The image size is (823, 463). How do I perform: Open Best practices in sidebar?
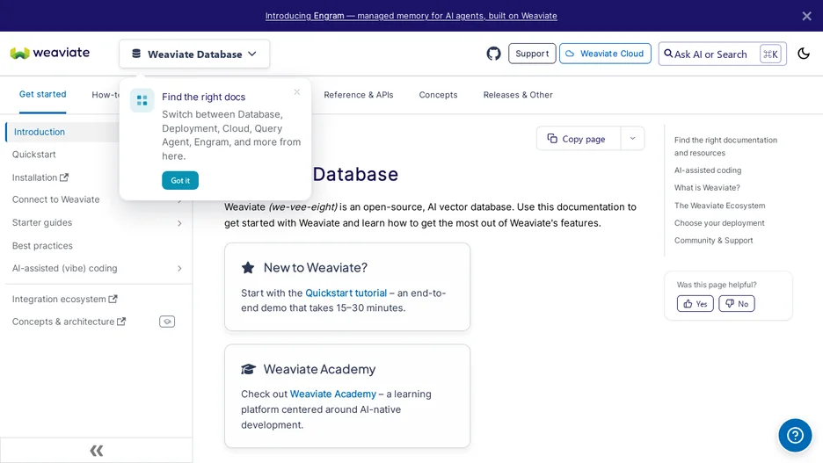point(42,246)
